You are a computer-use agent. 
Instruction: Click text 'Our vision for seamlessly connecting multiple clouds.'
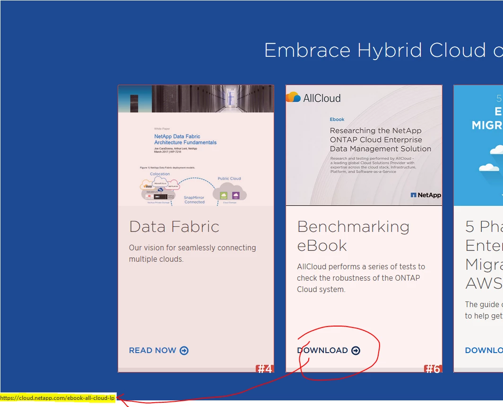pos(192,253)
